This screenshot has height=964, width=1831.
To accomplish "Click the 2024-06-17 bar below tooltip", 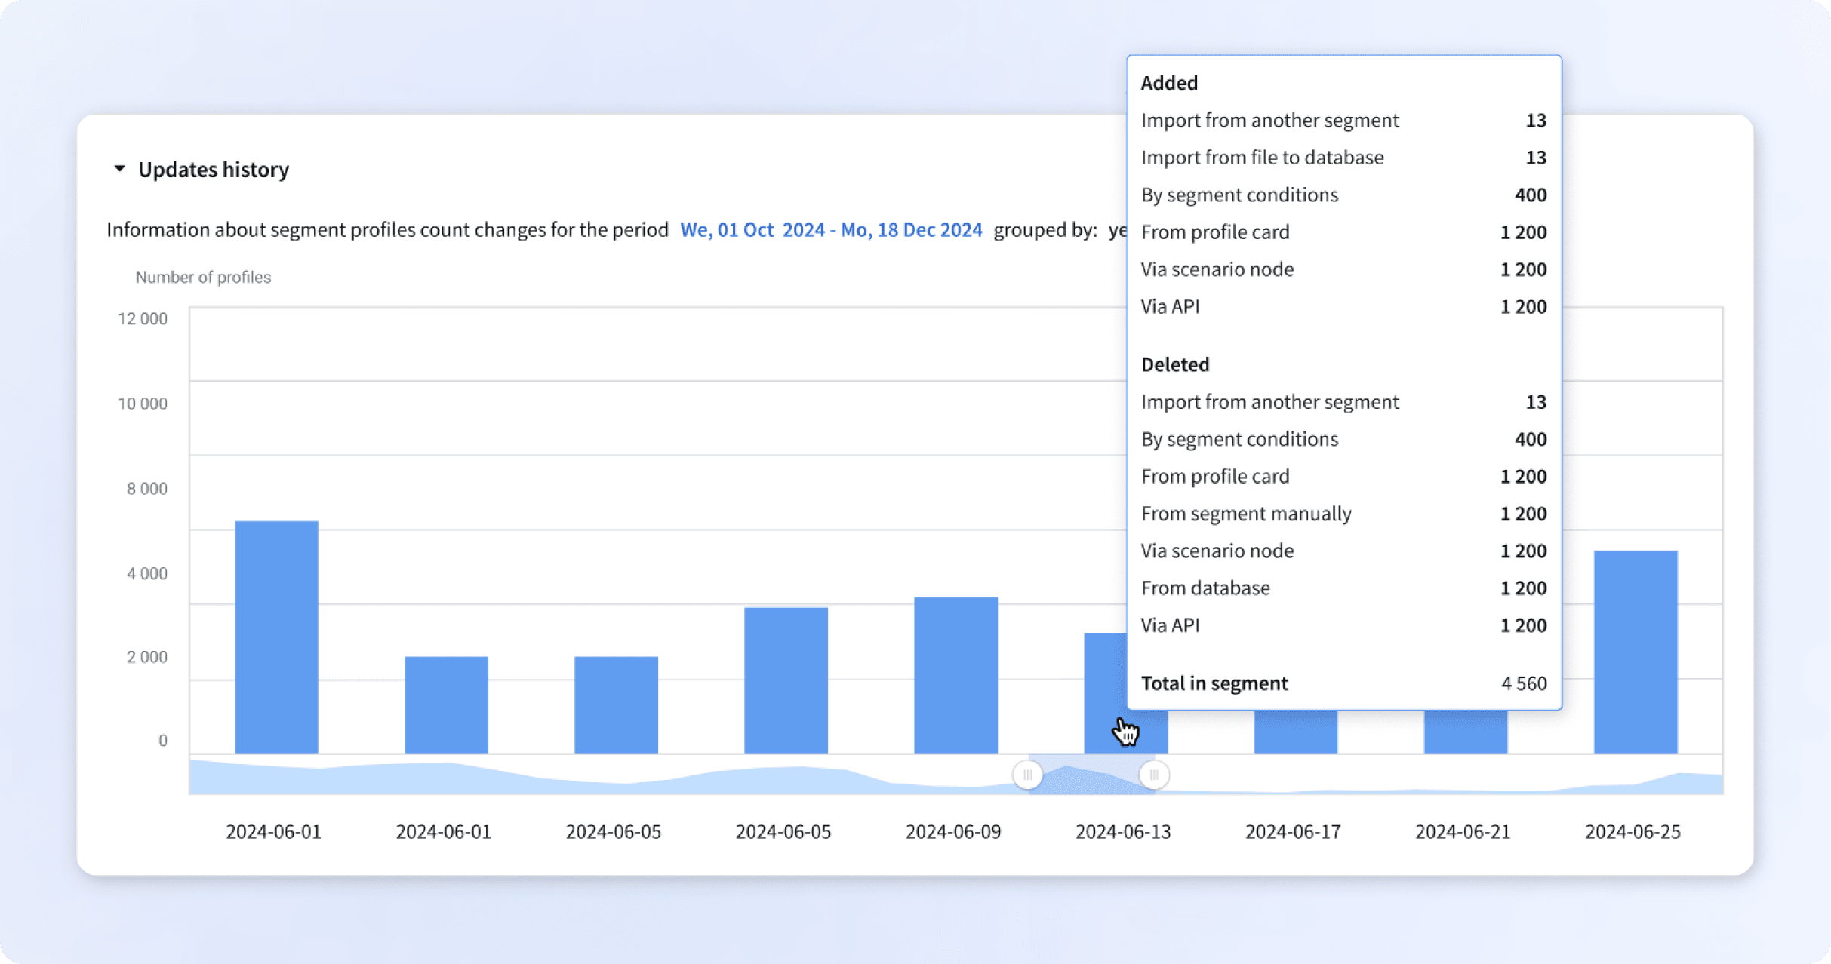I will tap(1295, 732).
